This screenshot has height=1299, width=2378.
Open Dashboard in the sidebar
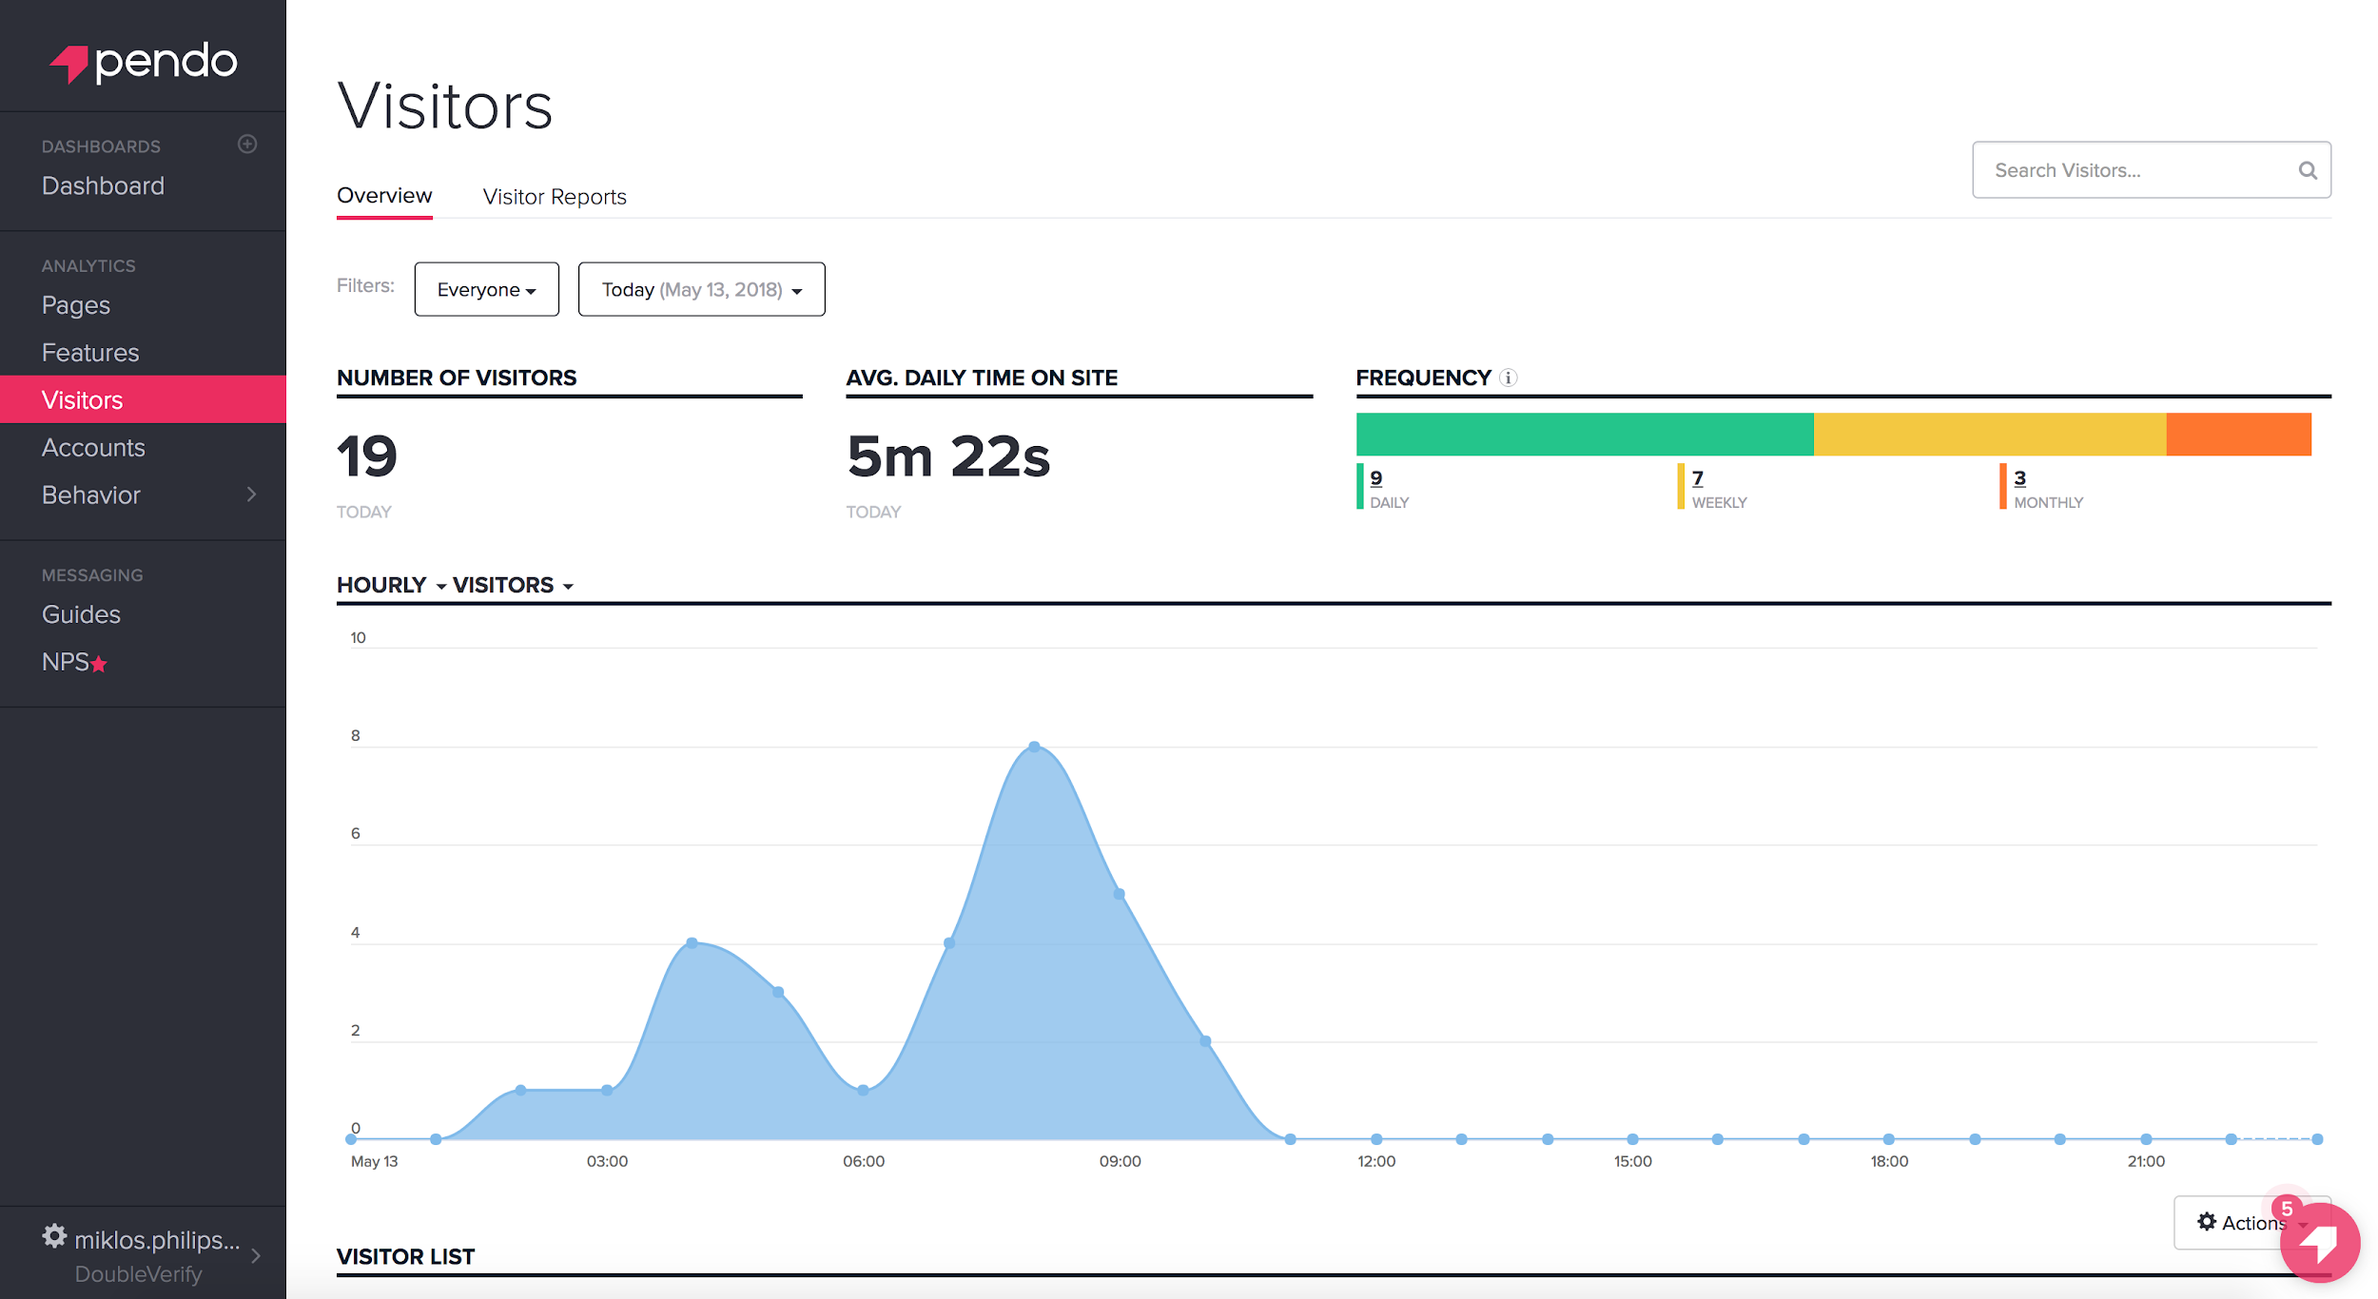(x=103, y=185)
